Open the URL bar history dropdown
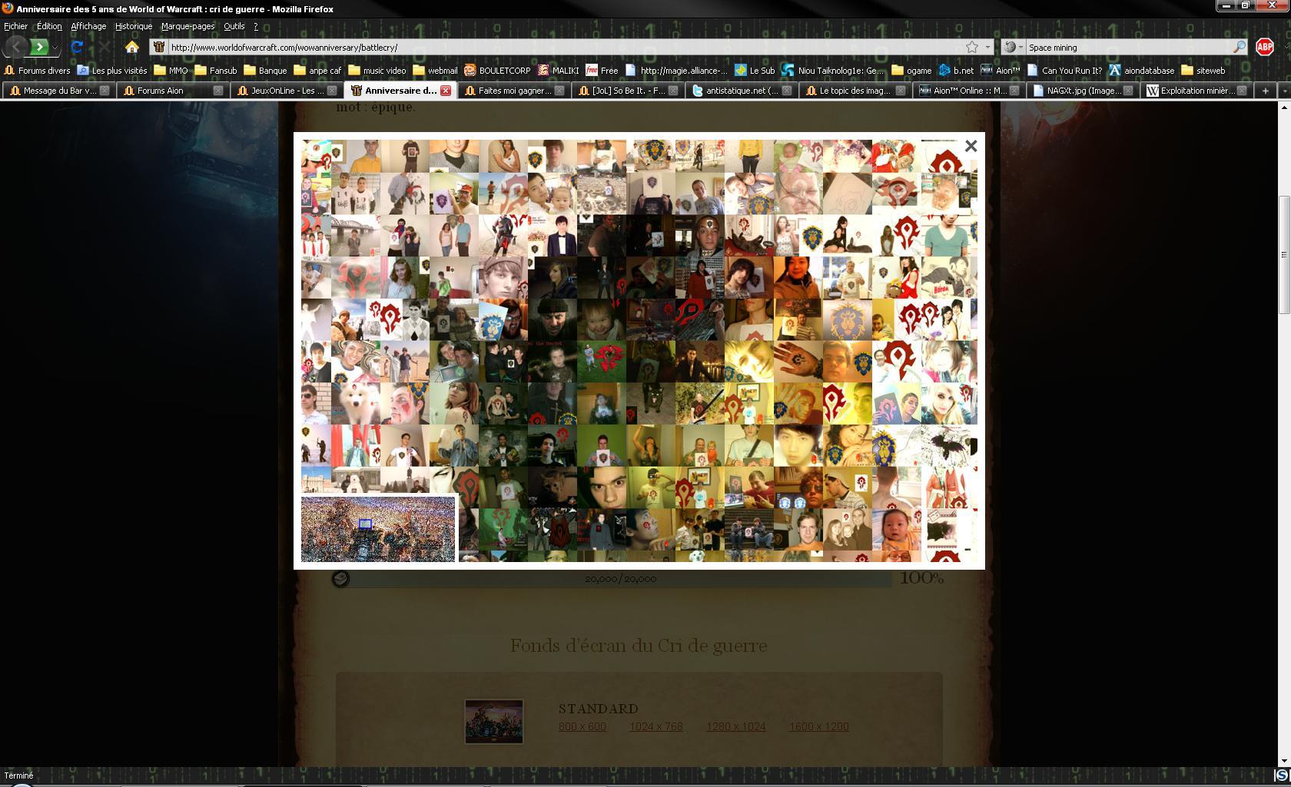The height and width of the screenshot is (787, 1291). pos(987,48)
